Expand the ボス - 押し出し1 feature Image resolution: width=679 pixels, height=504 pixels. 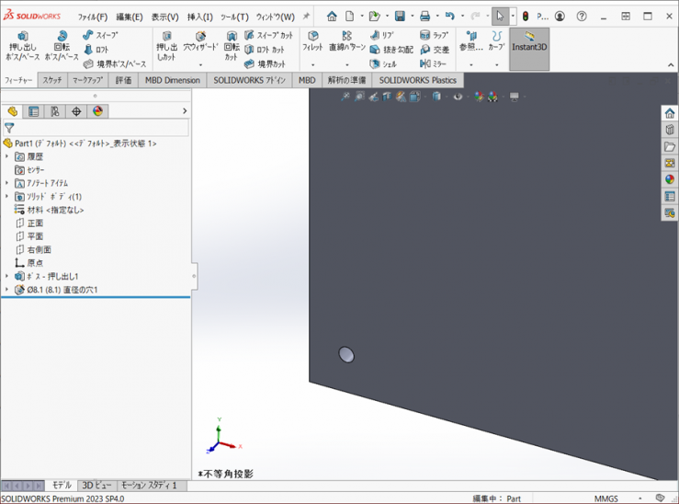tap(6, 276)
